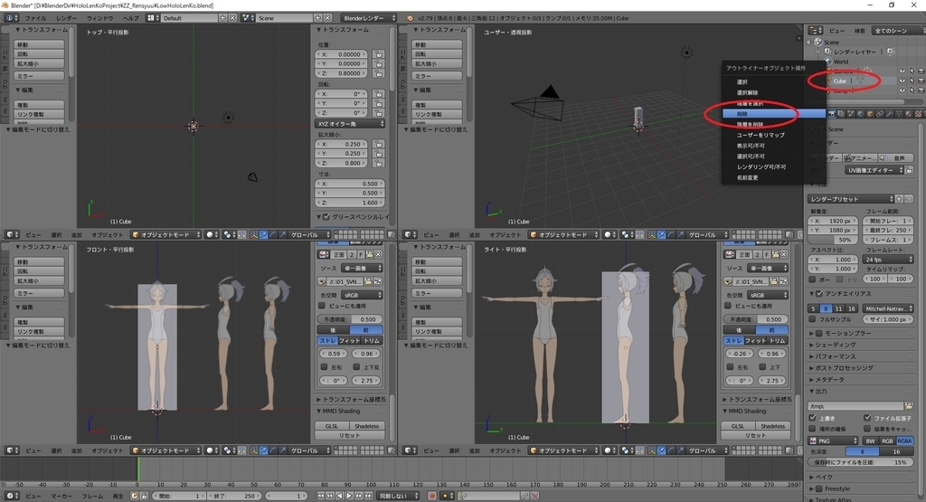Click the 削除 (delete) context menu entry
Viewport: 926px width, 502px height.
[x=742, y=114]
